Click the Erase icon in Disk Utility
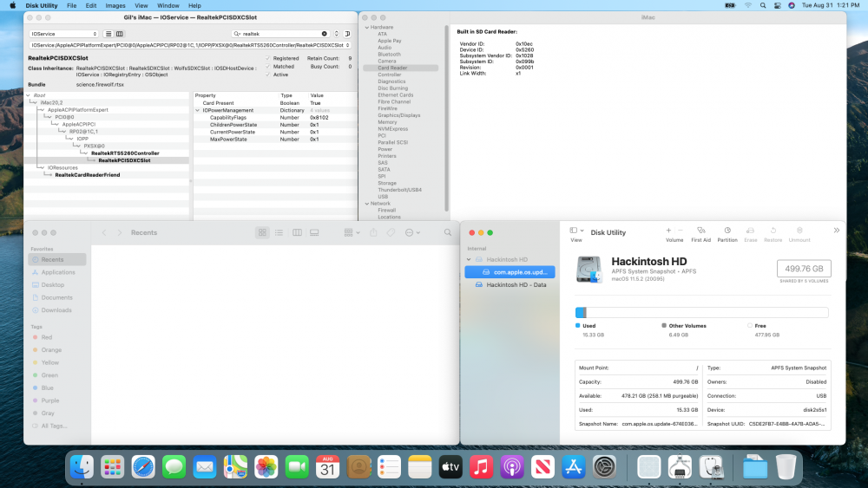 tap(750, 231)
